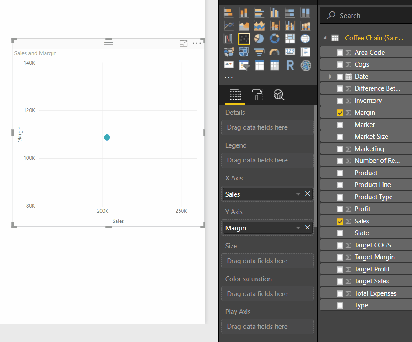Check the Profit field
Image resolution: width=412 pixels, height=342 pixels.
[340, 209]
